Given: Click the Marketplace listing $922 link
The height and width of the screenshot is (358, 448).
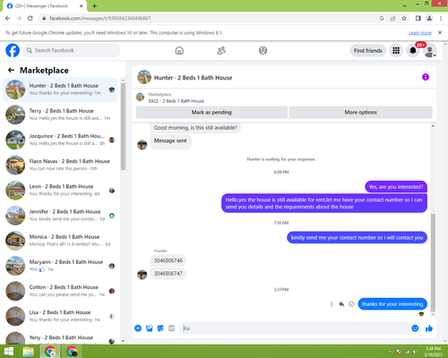Looking at the screenshot, I should tap(177, 101).
